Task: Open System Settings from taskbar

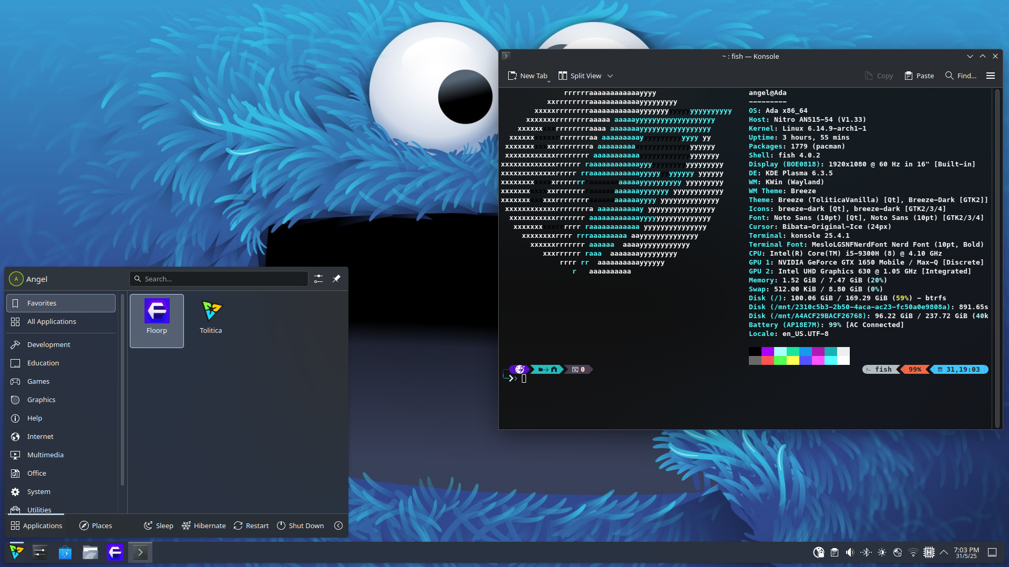Action: 40,552
